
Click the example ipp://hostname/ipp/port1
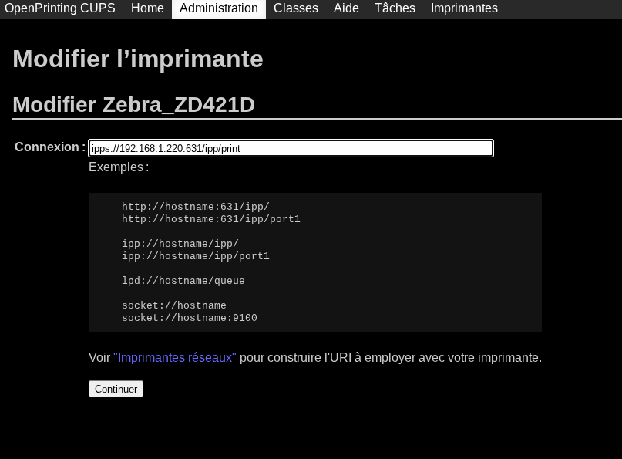196,255
